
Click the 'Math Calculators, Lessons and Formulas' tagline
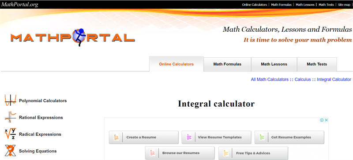click(287, 29)
